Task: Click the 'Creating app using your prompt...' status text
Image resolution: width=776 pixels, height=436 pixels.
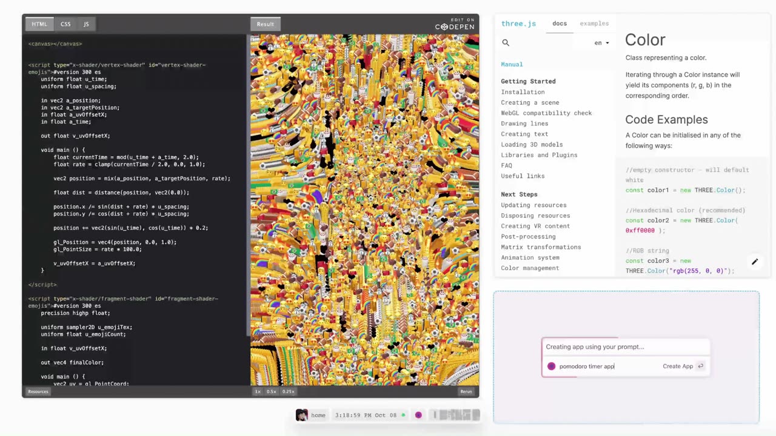Action: 595,347
